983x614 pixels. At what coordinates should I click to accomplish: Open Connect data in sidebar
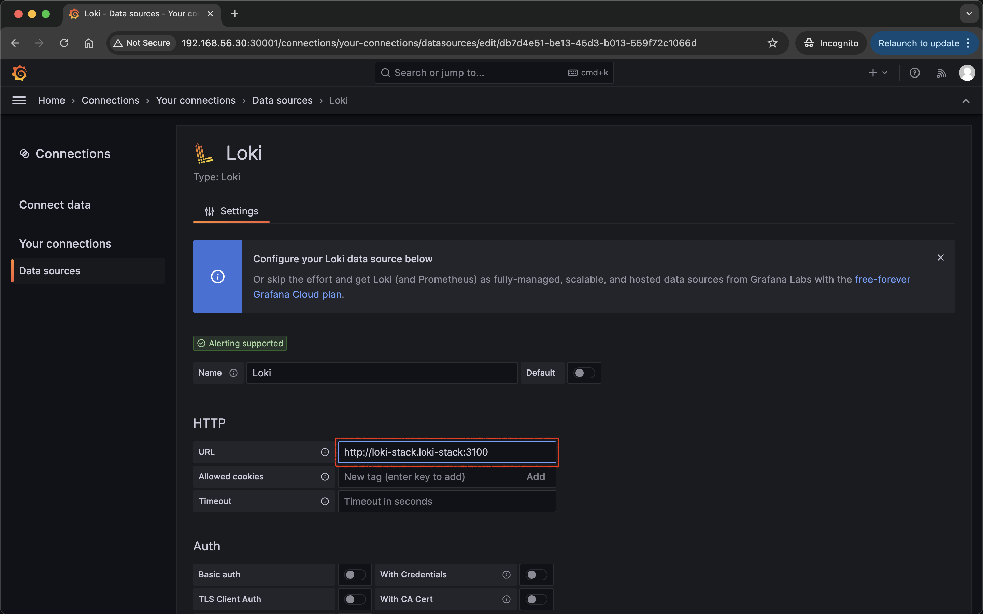pos(55,205)
